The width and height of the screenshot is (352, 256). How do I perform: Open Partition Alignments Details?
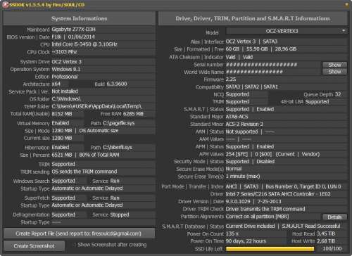334,217
